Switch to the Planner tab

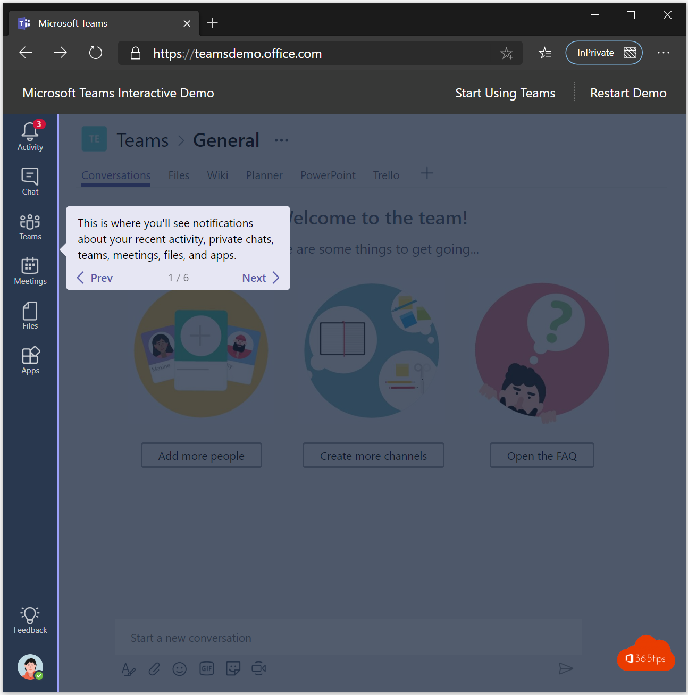[x=264, y=175]
